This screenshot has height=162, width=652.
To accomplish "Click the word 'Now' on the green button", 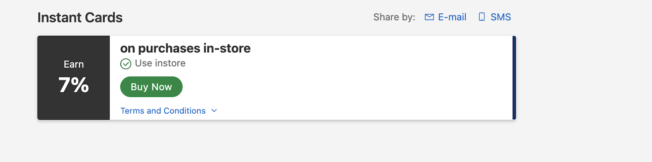I will click(x=162, y=87).
